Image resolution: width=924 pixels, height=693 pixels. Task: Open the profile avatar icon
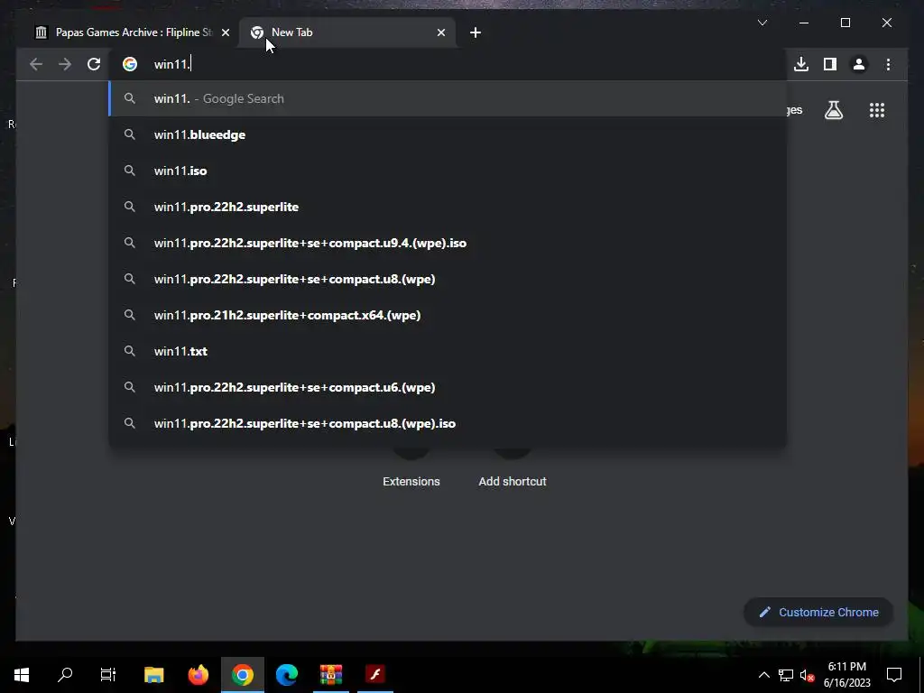pyautogui.click(x=859, y=64)
